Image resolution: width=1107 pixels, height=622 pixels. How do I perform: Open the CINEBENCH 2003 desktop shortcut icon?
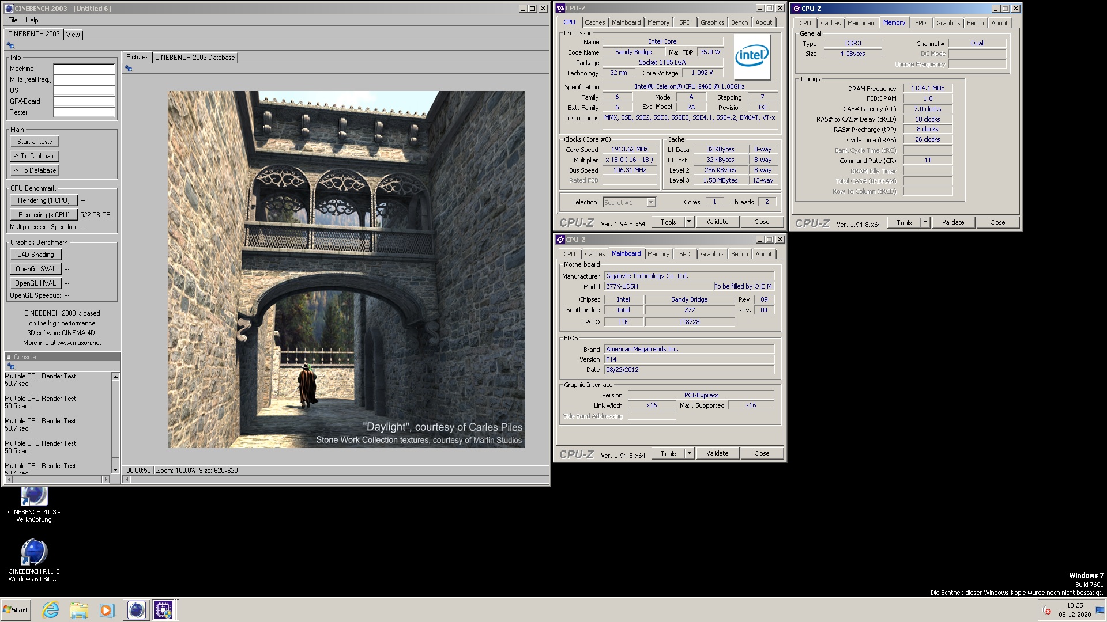[x=34, y=496]
